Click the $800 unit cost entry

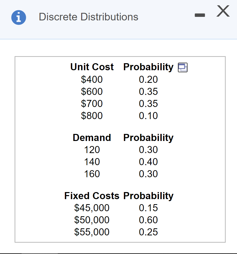[x=92, y=116]
